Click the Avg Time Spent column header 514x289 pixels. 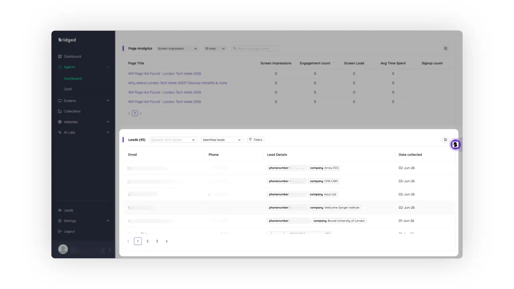pyautogui.click(x=393, y=63)
